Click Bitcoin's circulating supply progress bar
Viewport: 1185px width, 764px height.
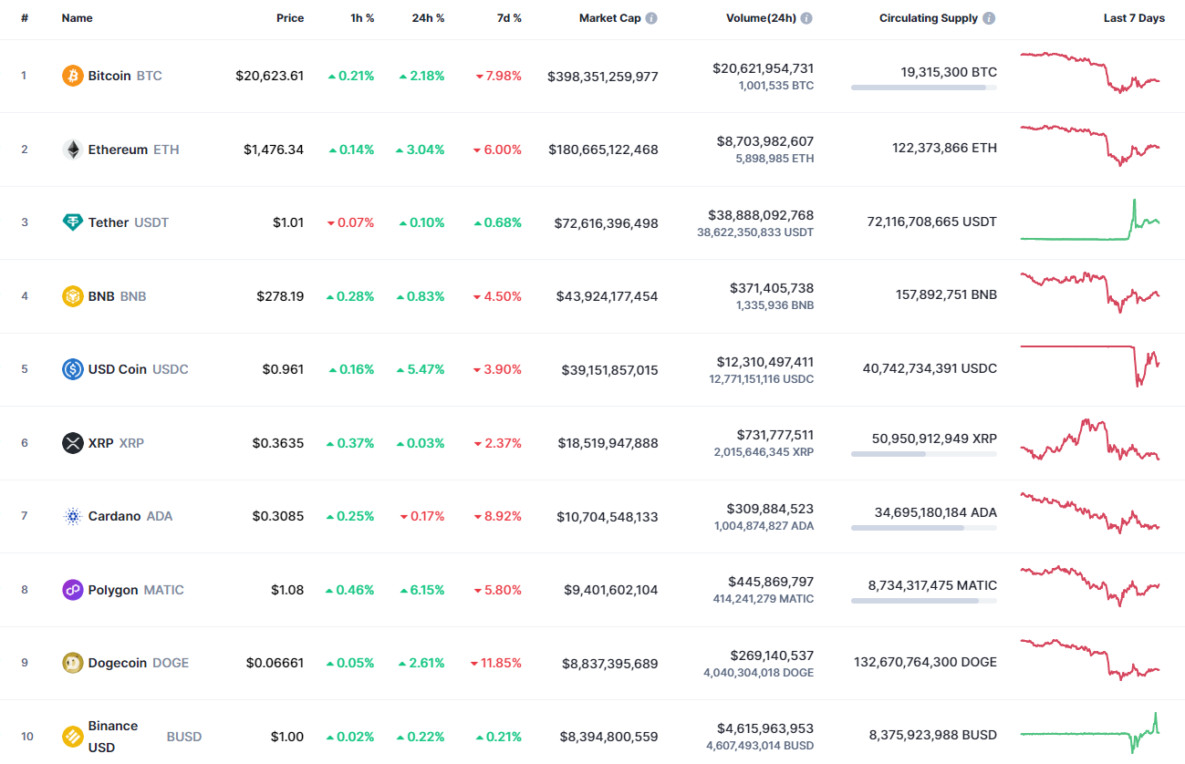(922, 88)
